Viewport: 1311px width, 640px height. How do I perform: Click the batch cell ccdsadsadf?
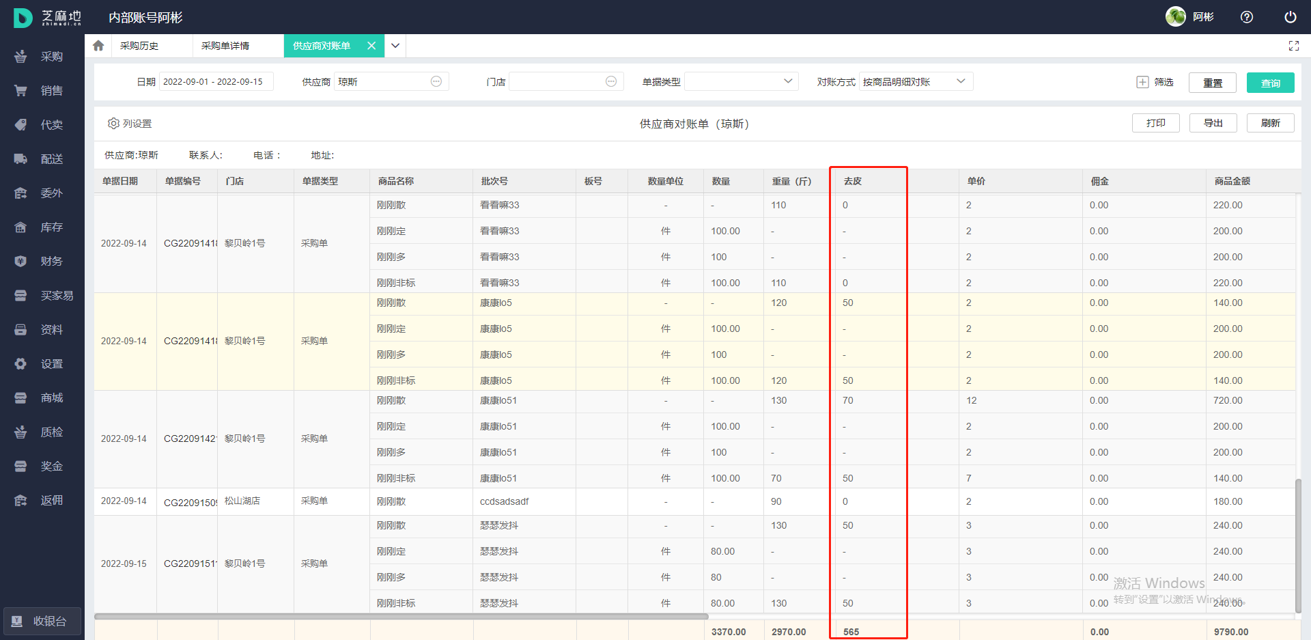pyautogui.click(x=505, y=501)
